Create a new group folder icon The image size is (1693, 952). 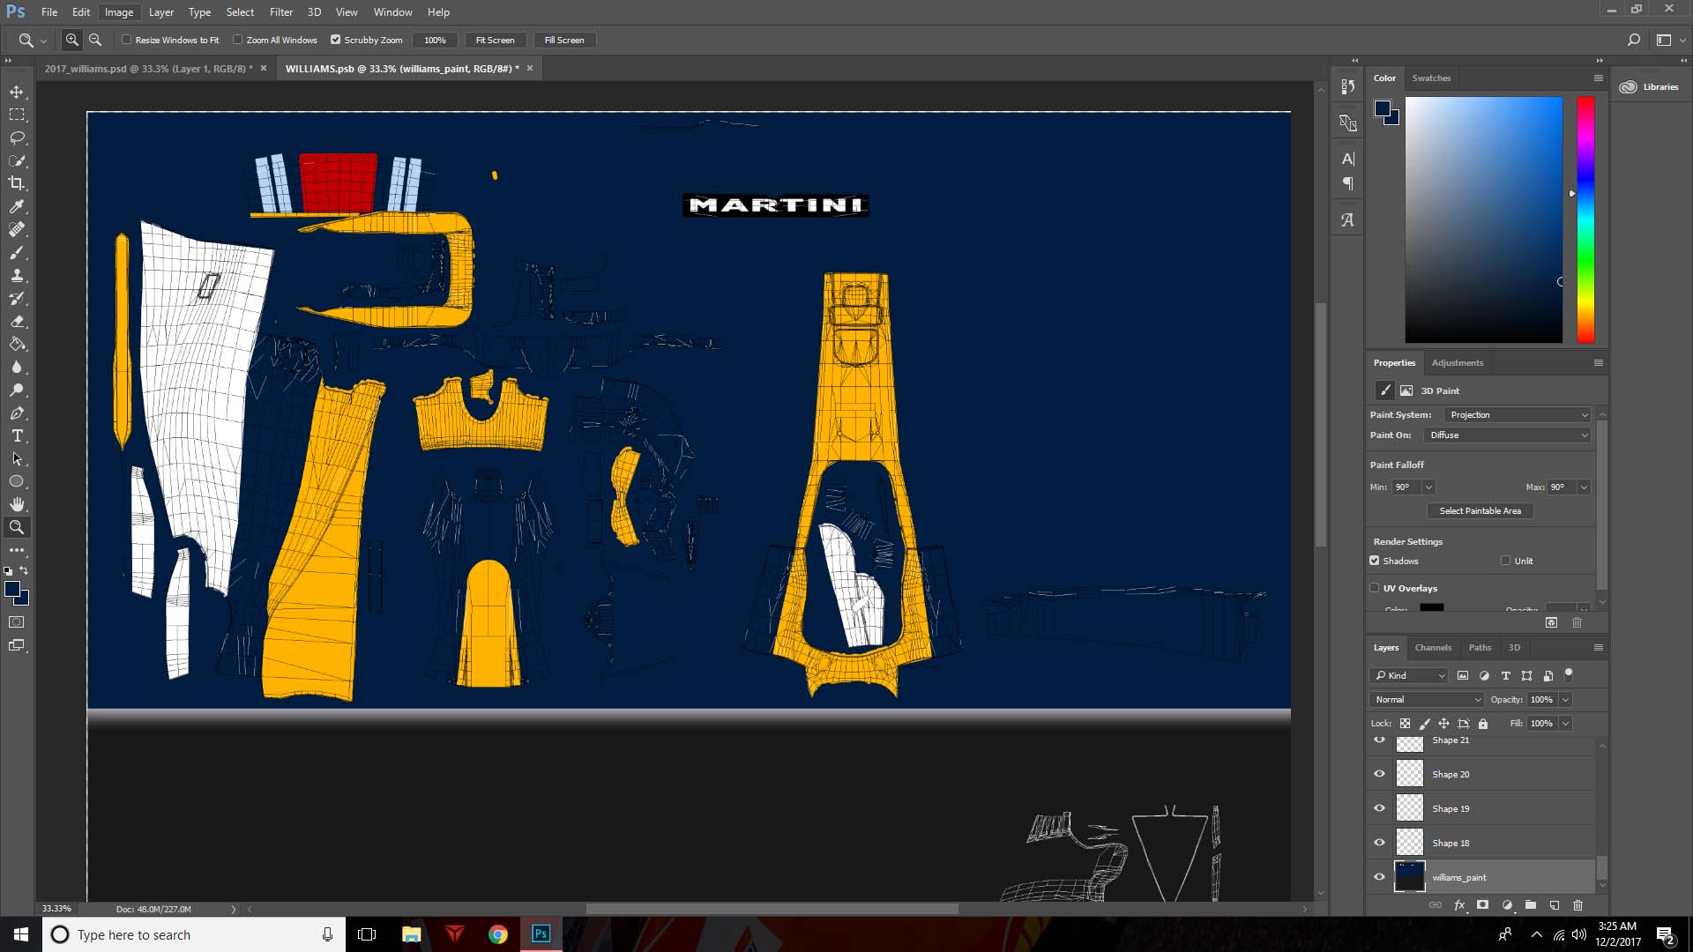pos(1531,904)
